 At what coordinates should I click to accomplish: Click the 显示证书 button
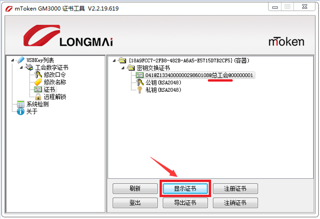click(x=185, y=189)
